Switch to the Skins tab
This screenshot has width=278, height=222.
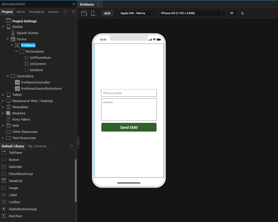tap(21, 12)
